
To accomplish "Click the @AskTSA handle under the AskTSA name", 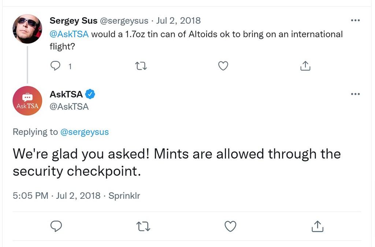I will click(69, 106).
